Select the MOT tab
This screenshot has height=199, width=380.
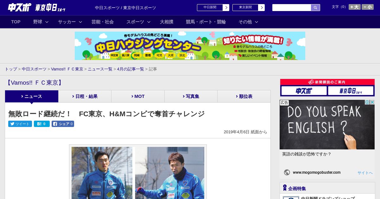138,96
